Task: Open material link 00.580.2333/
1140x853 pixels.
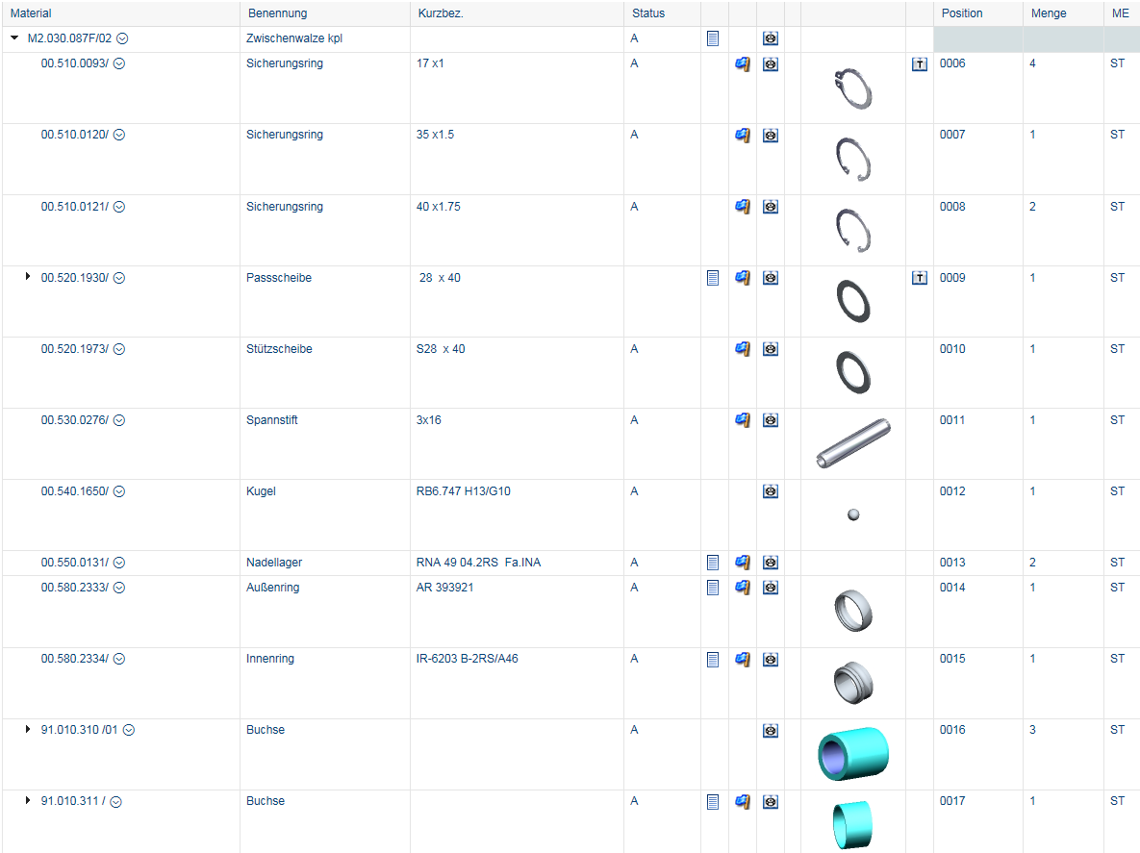Action: pyautogui.click(x=74, y=588)
